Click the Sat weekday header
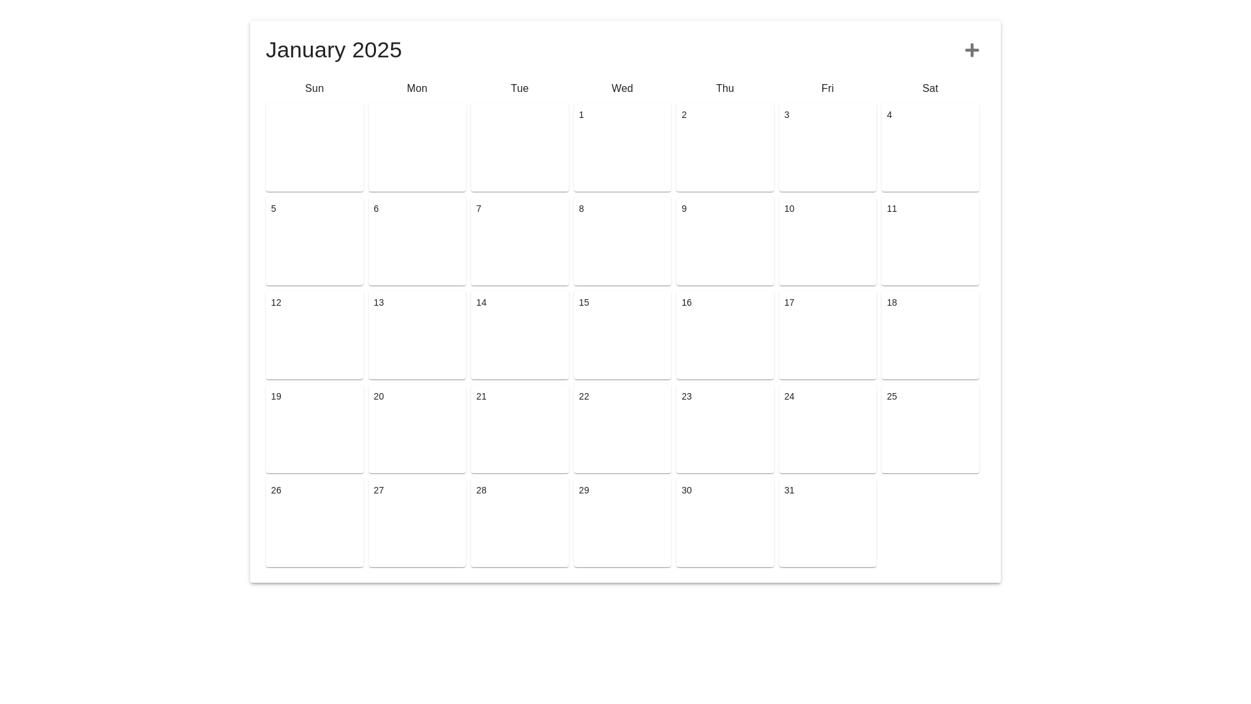Viewport: 1251px width, 704px height. click(930, 89)
